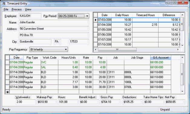Select the row header for the SVC entry

7,62
